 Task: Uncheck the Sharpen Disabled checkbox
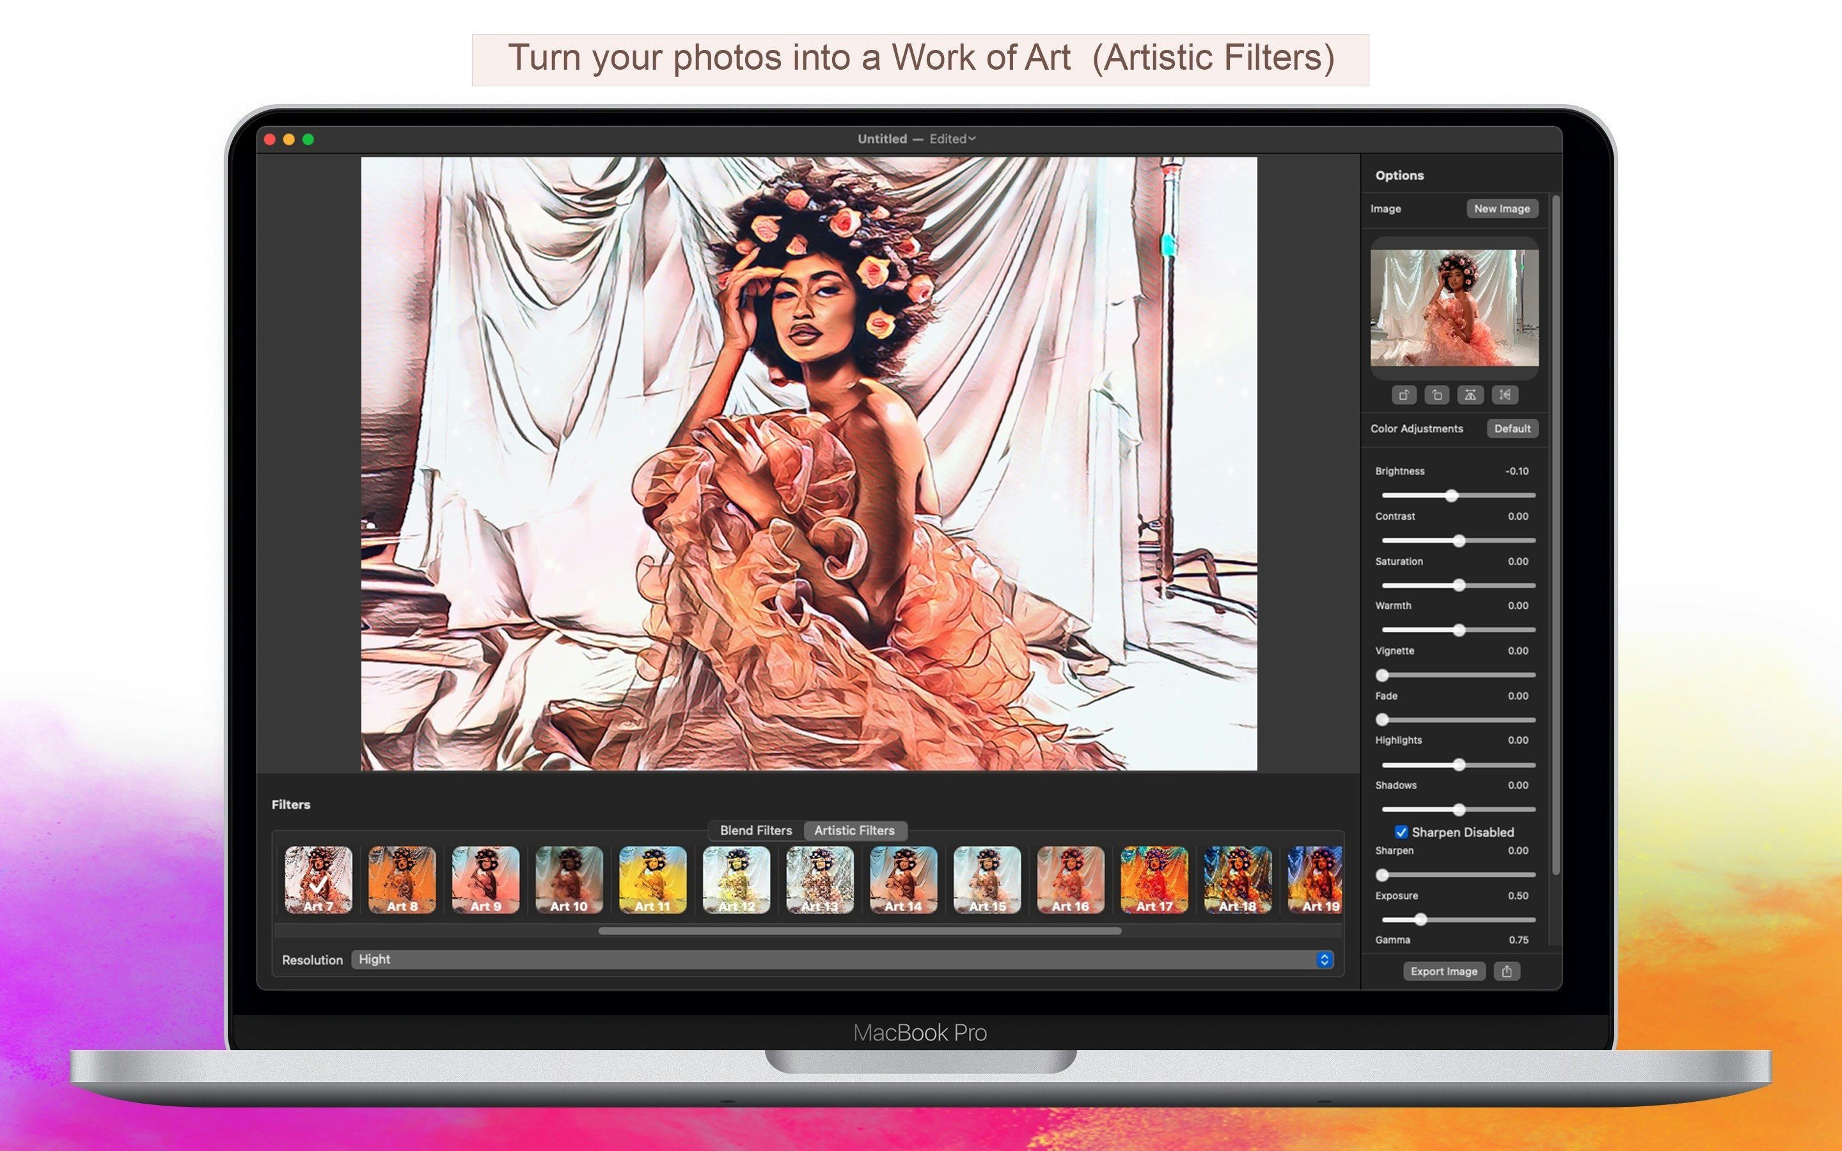coord(1401,832)
